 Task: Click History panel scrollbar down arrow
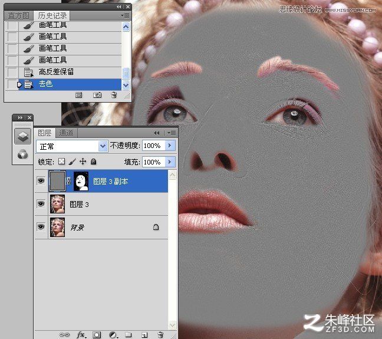[126, 85]
